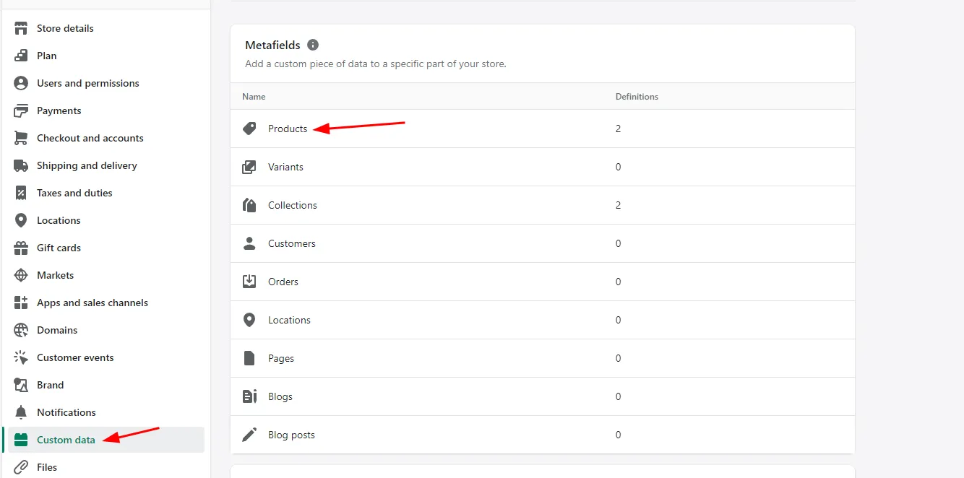Open Checkout and accounts settings
The height and width of the screenshot is (478, 964).
(90, 138)
